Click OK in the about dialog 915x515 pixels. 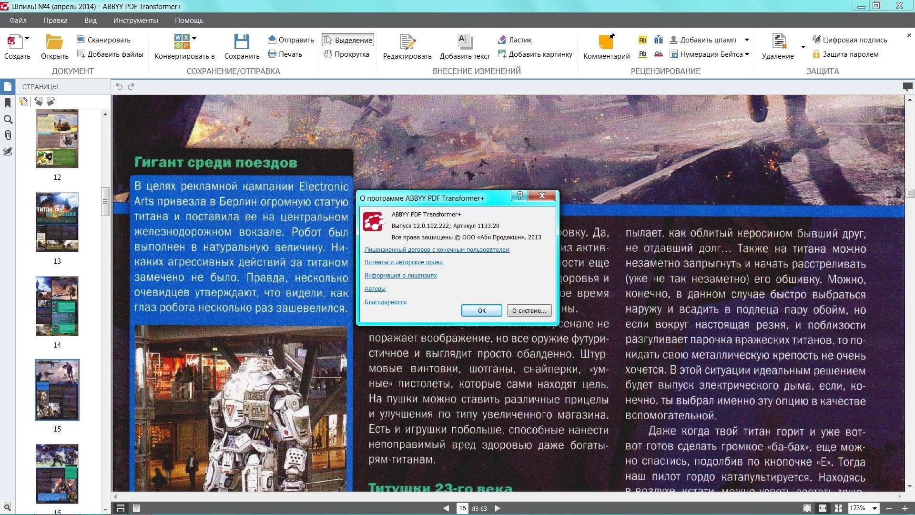pyautogui.click(x=482, y=310)
